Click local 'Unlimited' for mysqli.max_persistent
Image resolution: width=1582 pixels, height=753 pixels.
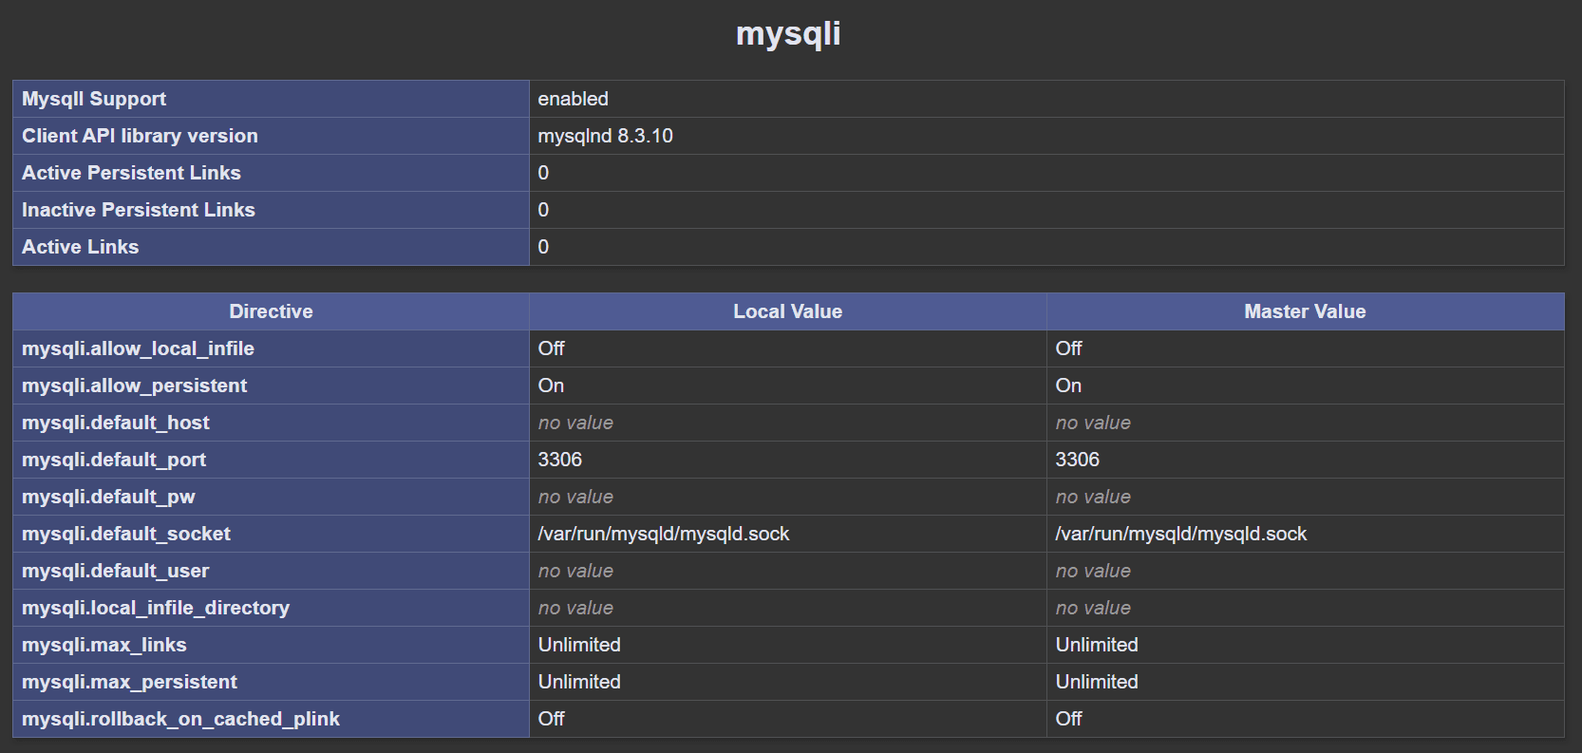click(579, 682)
